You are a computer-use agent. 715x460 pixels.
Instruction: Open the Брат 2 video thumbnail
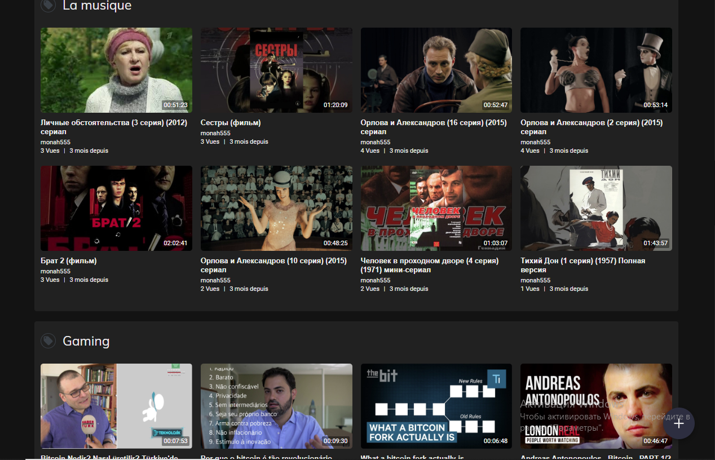tap(116, 208)
